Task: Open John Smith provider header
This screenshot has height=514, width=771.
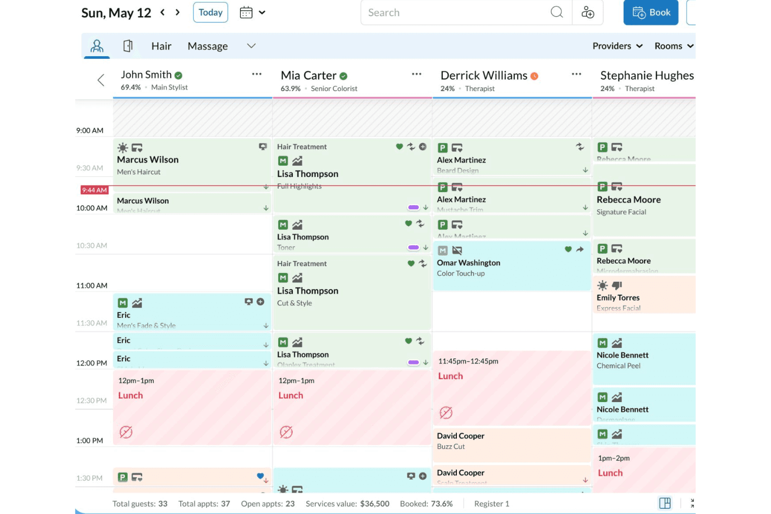Action: pyautogui.click(x=193, y=81)
